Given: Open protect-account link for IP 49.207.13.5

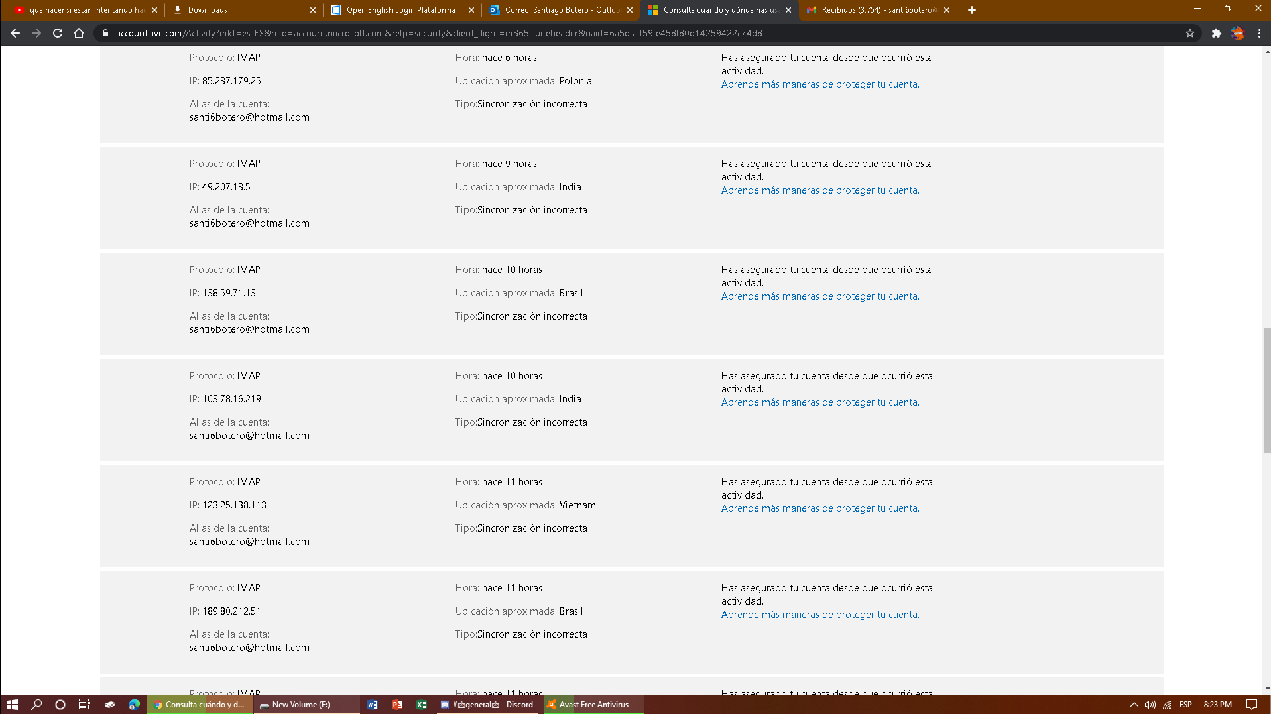Looking at the screenshot, I should [x=820, y=190].
